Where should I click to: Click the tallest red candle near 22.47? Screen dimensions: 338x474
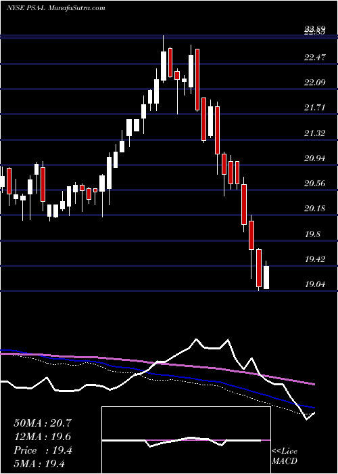[x=197, y=79]
